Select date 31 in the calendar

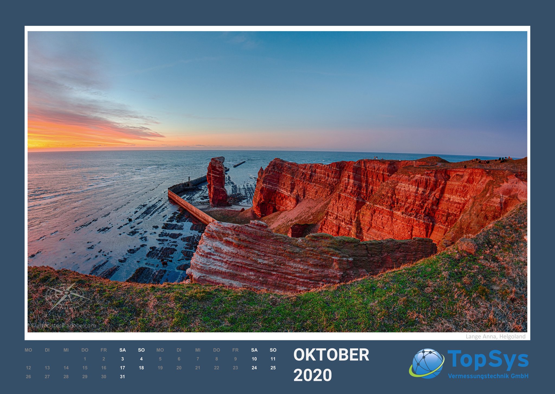(x=122, y=377)
